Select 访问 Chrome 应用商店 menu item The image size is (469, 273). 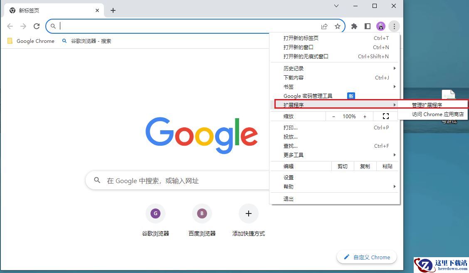tap(437, 114)
